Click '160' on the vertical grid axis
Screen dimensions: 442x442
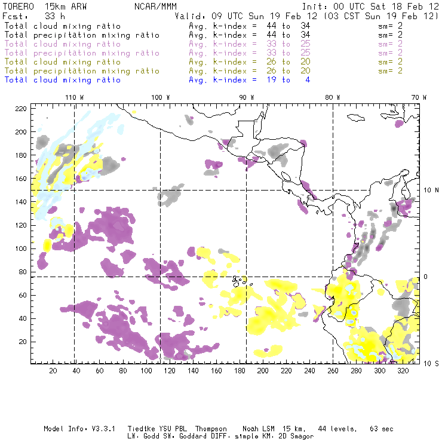coord(21,179)
